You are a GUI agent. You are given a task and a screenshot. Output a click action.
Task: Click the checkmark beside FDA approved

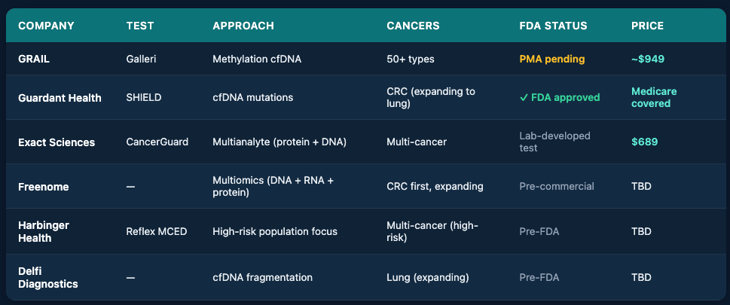(524, 97)
